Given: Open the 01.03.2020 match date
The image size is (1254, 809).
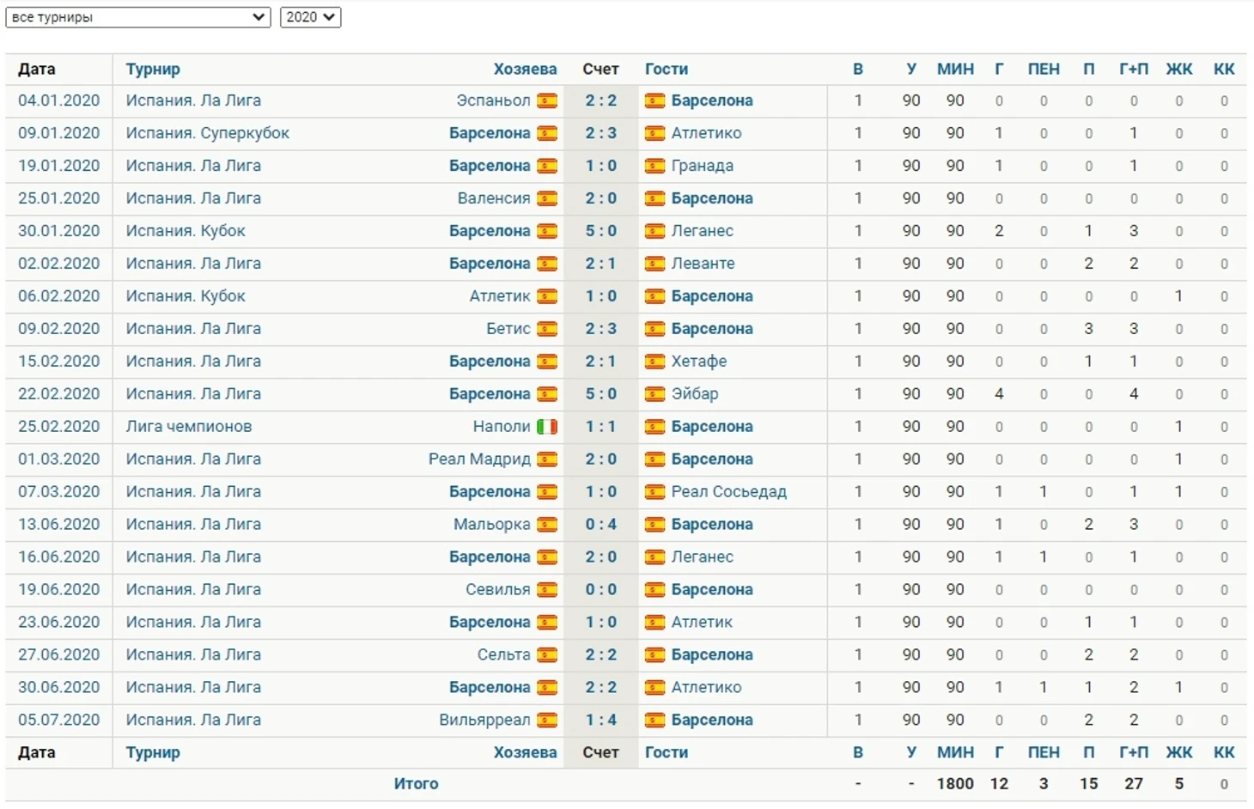Looking at the screenshot, I should pos(59,459).
